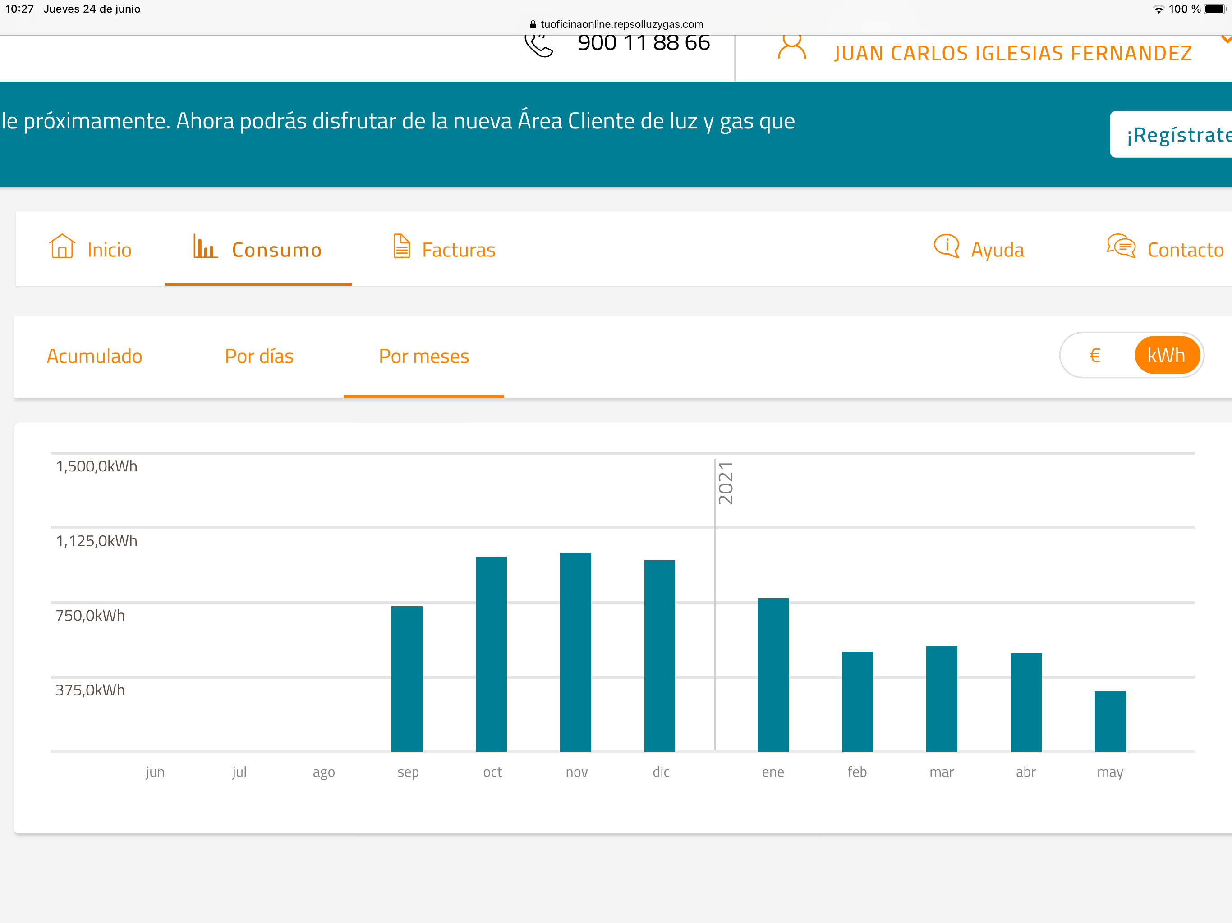Tap the jul axis label
Image resolution: width=1232 pixels, height=923 pixels.
point(239,772)
